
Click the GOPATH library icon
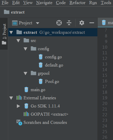click(26, 114)
